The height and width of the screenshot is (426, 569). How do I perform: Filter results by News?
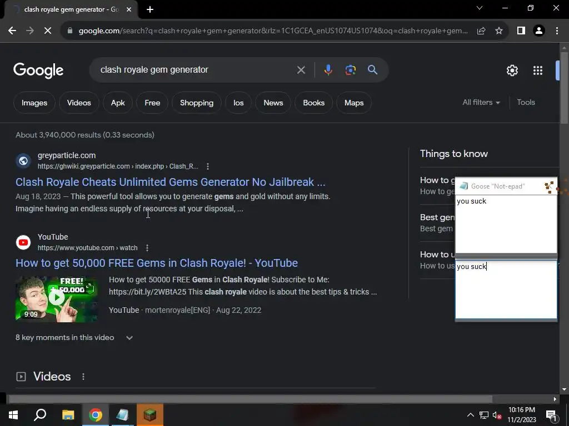273,103
